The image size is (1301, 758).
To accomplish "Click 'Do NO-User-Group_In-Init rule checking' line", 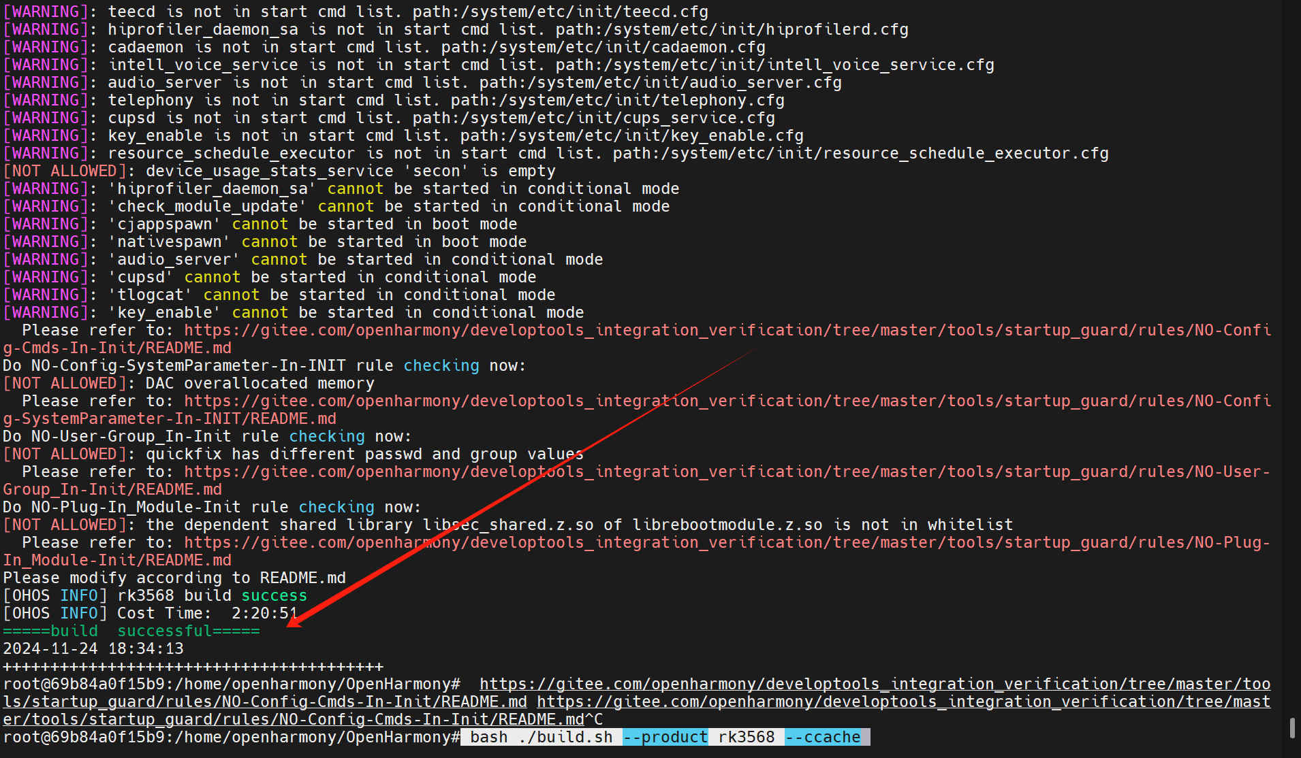I will (x=208, y=437).
